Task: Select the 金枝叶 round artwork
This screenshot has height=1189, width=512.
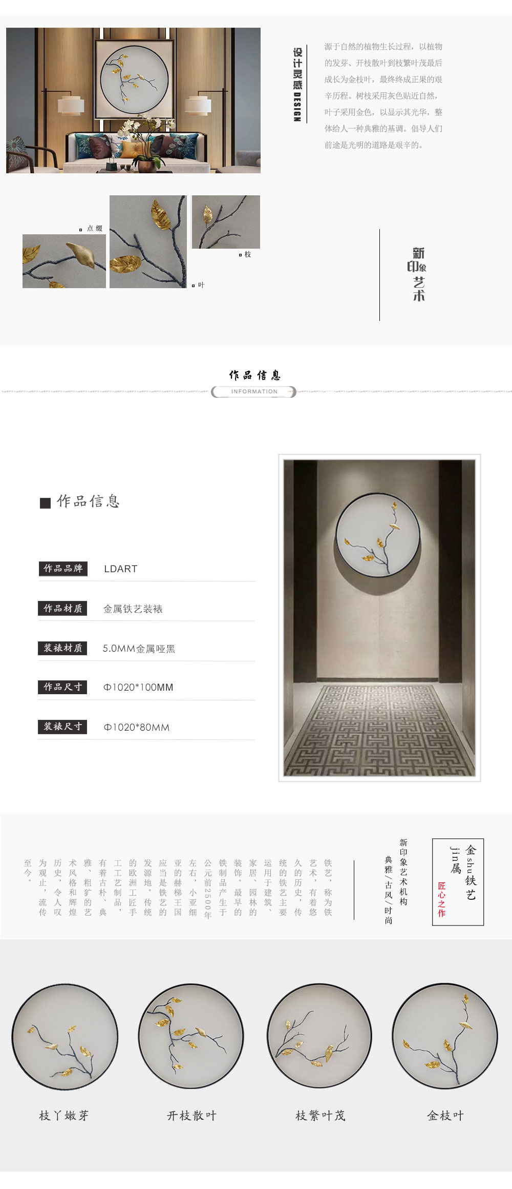Action: [445, 1036]
